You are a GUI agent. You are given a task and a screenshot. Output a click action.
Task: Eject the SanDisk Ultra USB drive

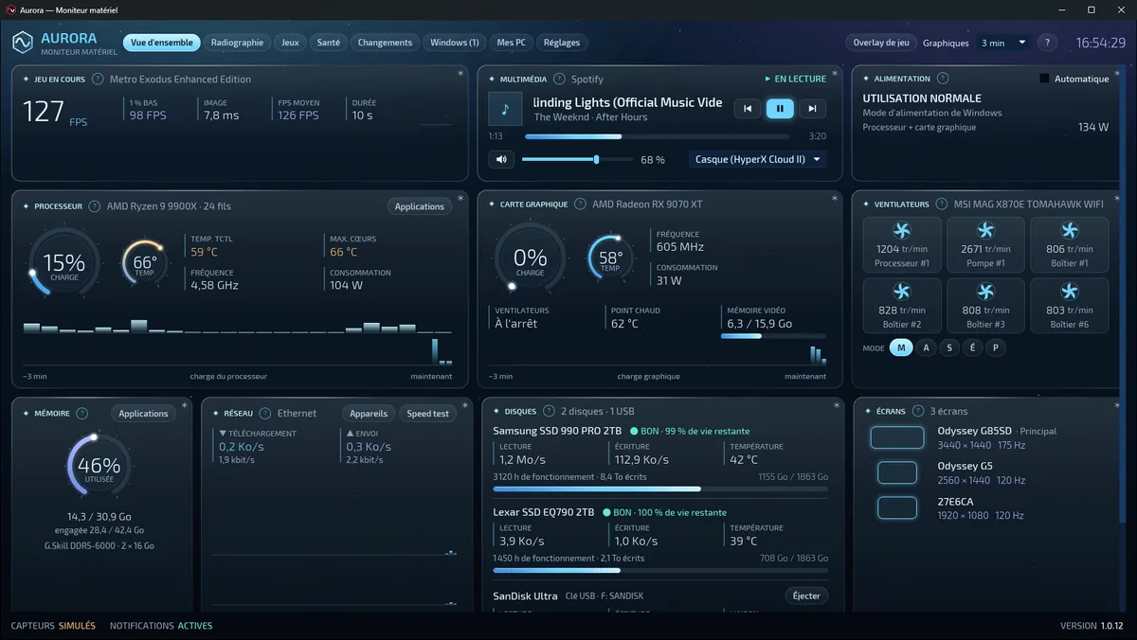click(806, 596)
